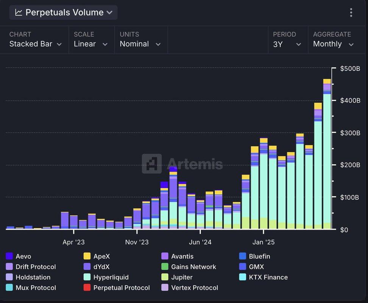This screenshot has height=303, width=368.
Task: Toggle Vertex Protocol legend swatch
Action: (x=165, y=287)
